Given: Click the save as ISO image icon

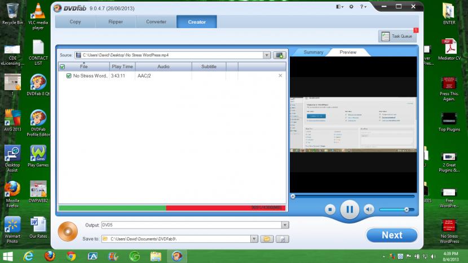Looking at the screenshot, I should pos(282,239).
